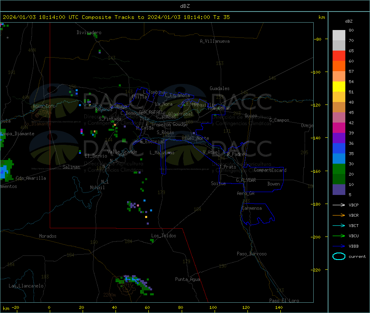Click the 'Aero_GA' place label
This screenshot has width=370, height=313.
pyautogui.click(x=246, y=193)
